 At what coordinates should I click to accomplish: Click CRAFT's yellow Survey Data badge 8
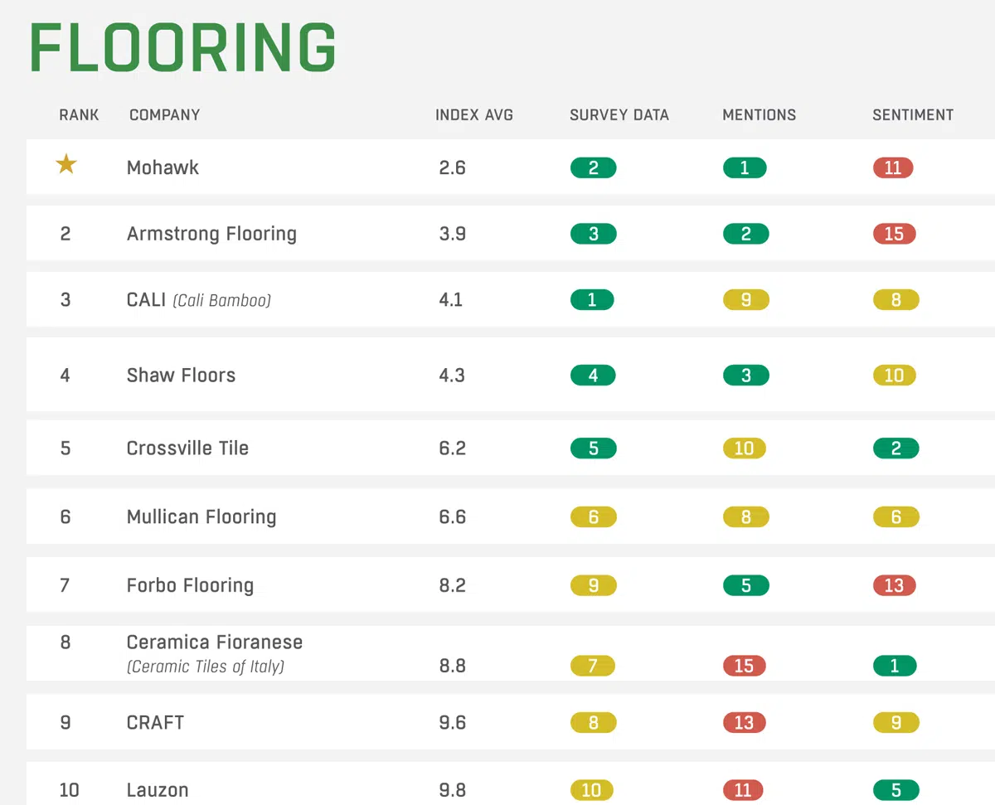point(594,723)
